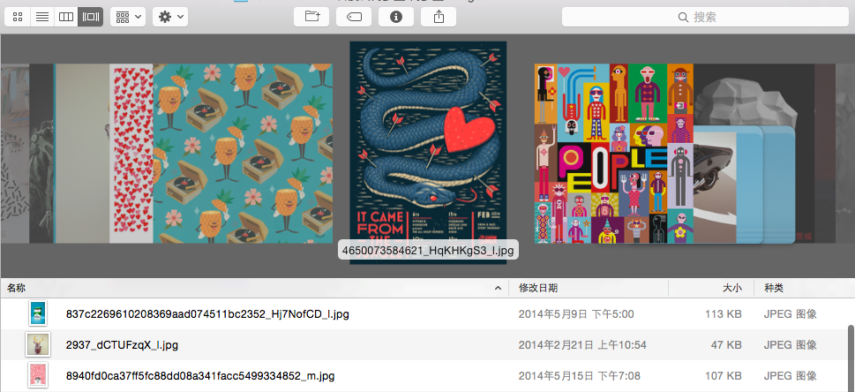The height and width of the screenshot is (392, 855).
Task: Click date 2014年5月15日 下午7:08
Action: click(x=579, y=376)
